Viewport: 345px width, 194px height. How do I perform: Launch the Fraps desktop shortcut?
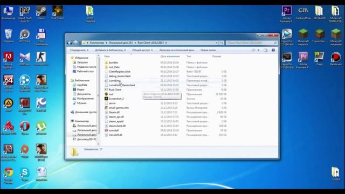(x=319, y=59)
